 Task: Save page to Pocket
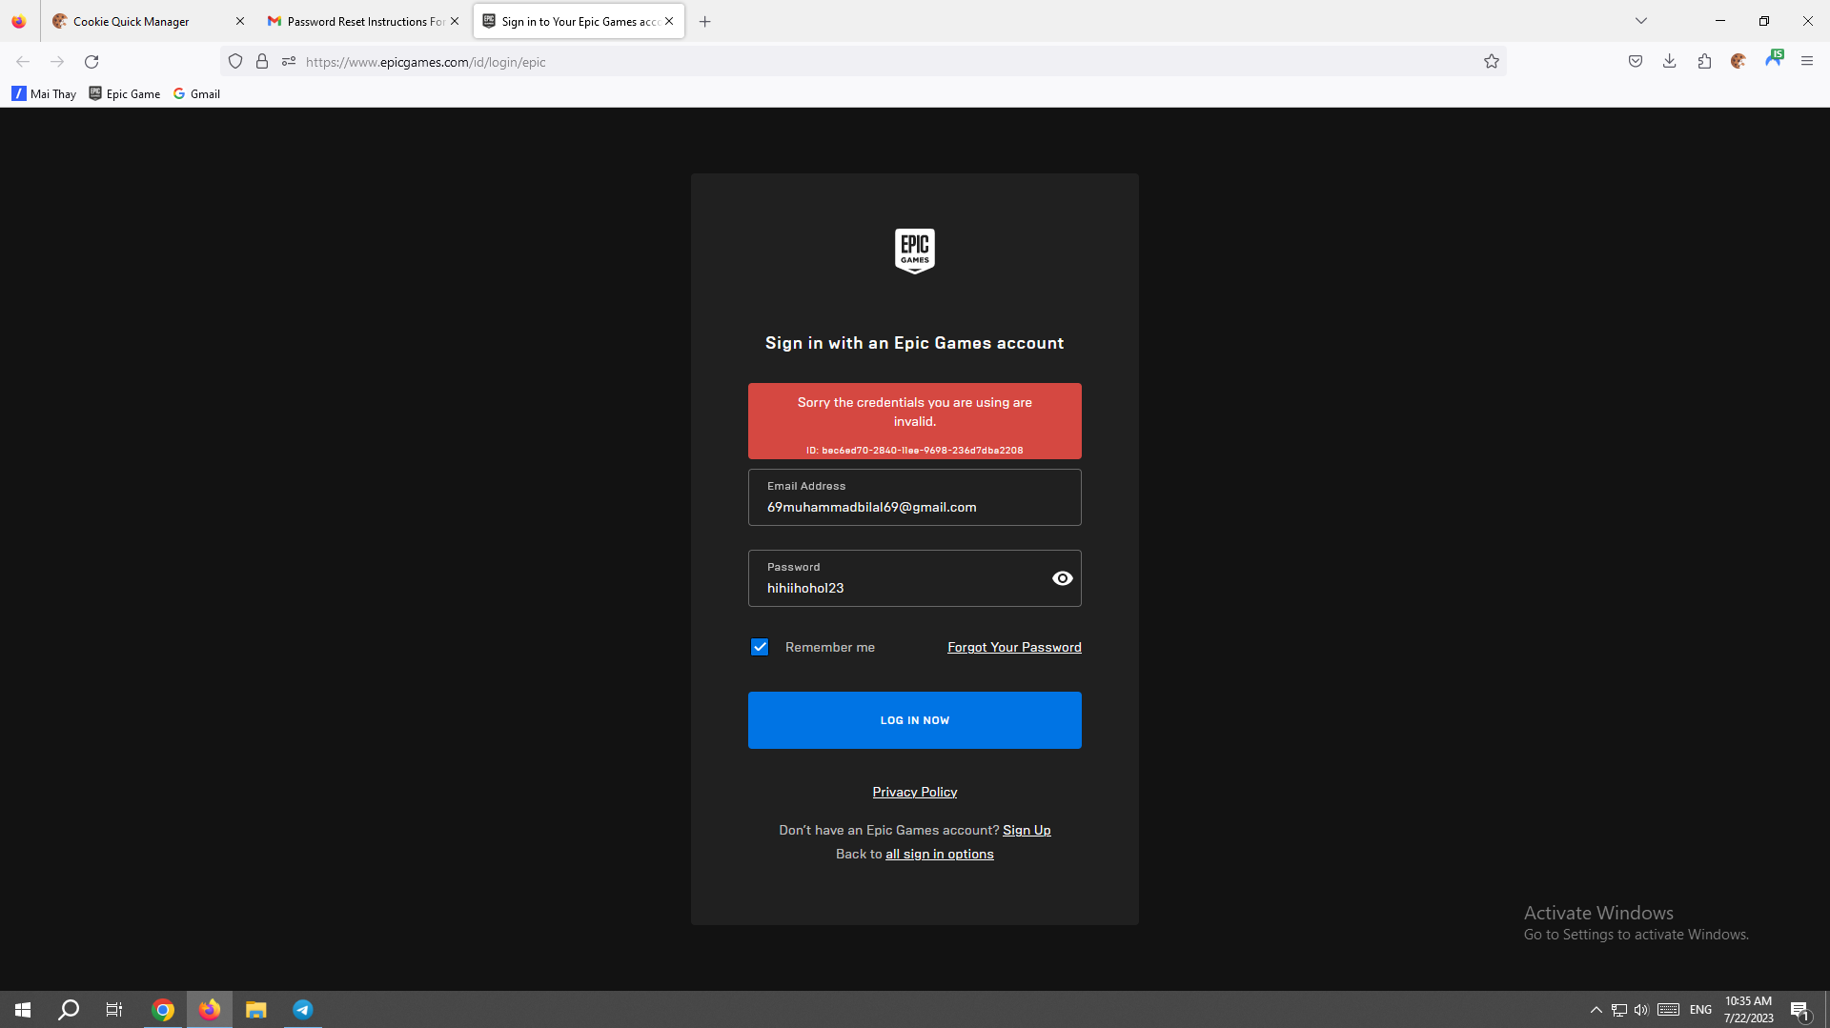pyautogui.click(x=1636, y=62)
